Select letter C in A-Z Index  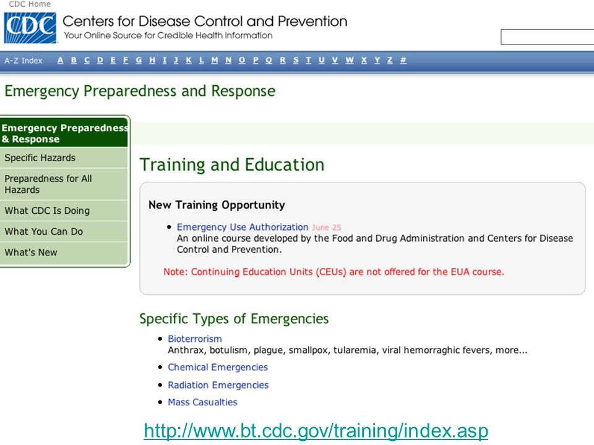pos(87,60)
